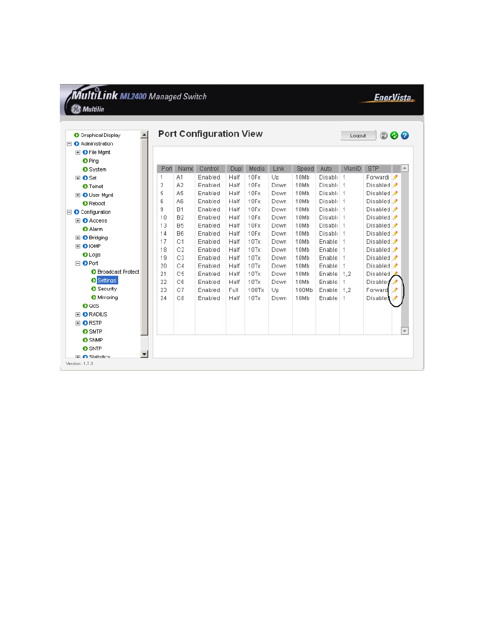Click the table scrollbar up arrow

405,168
